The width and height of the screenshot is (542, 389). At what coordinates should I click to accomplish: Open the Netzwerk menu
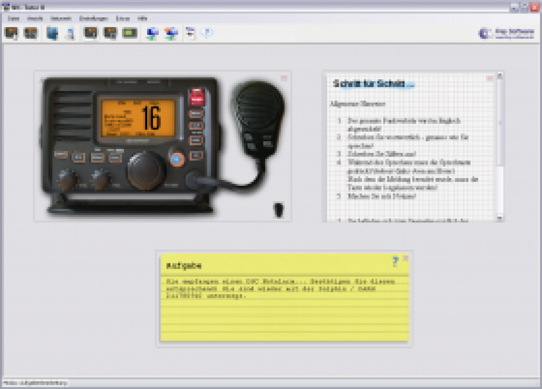click(x=61, y=19)
